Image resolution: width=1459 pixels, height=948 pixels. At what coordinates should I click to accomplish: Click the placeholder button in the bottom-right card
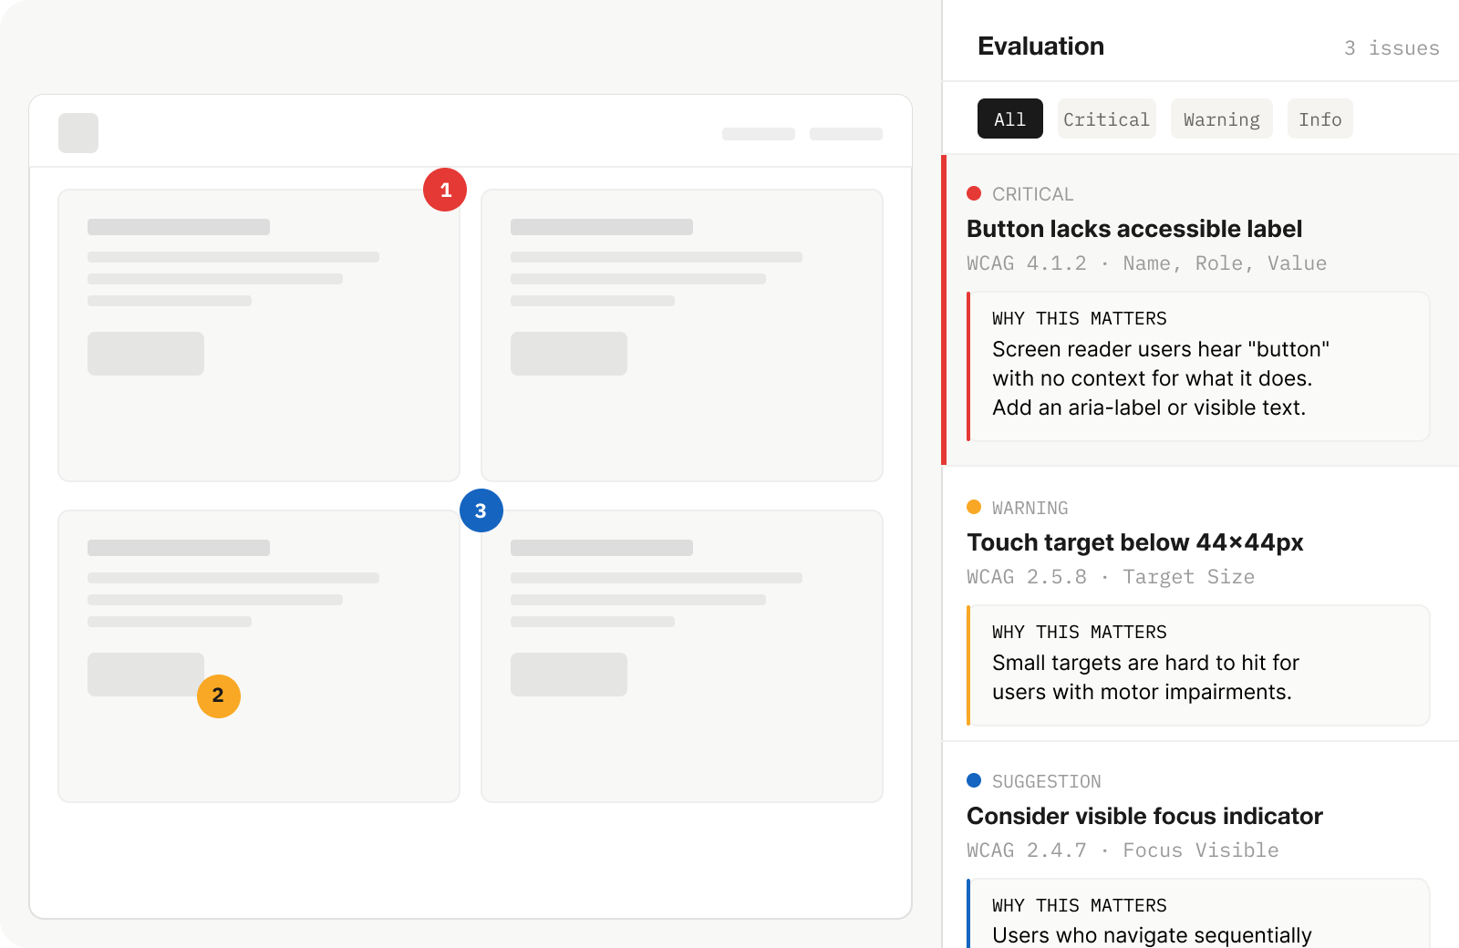tap(569, 675)
